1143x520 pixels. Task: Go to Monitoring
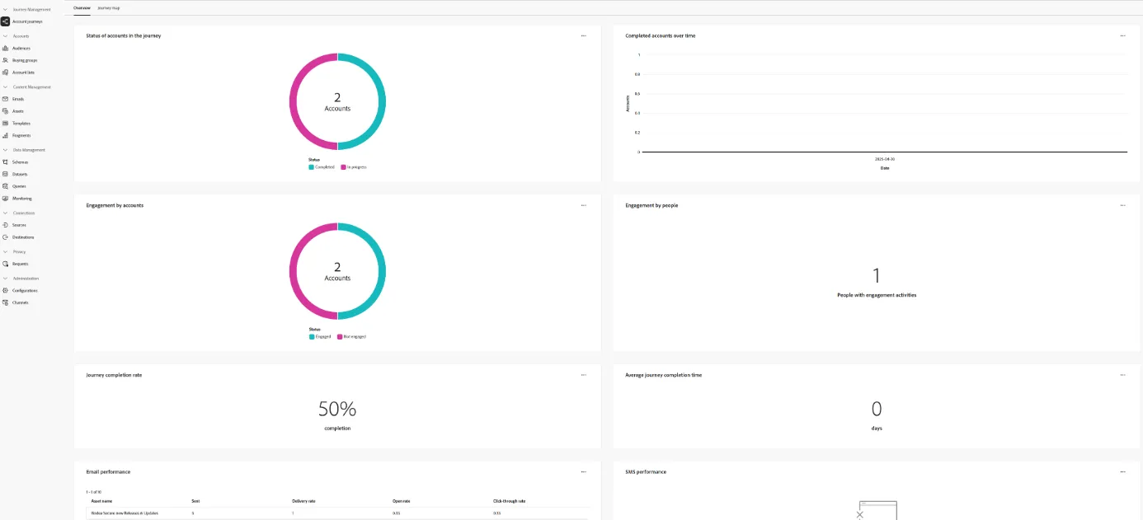pos(22,199)
